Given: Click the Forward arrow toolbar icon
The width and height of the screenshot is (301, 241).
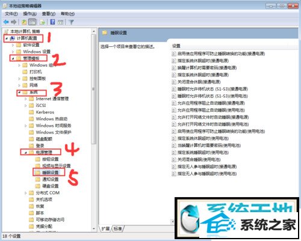Looking at the screenshot, I should pos(14,22).
